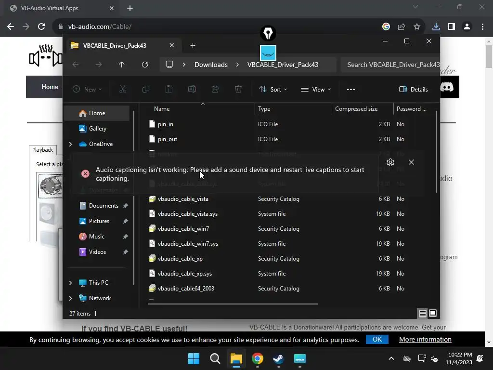
Task: Select the Playback tab on webpage image
Action: (x=42, y=150)
